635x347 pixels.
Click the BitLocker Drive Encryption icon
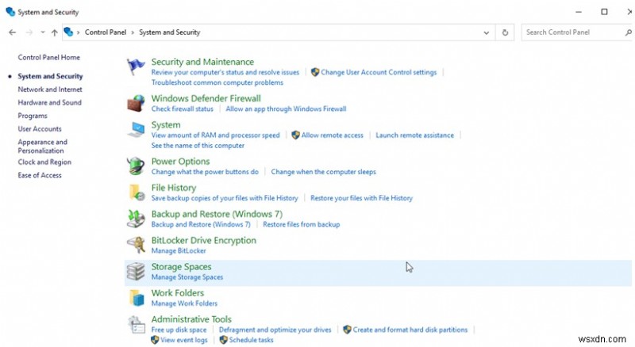click(137, 245)
